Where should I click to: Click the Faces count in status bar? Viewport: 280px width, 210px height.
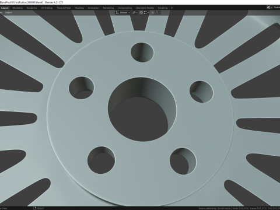pos(258,208)
